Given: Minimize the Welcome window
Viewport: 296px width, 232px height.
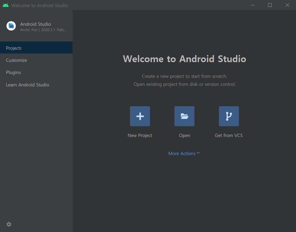Looking at the screenshot, I should pyautogui.click(x=253, y=5).
